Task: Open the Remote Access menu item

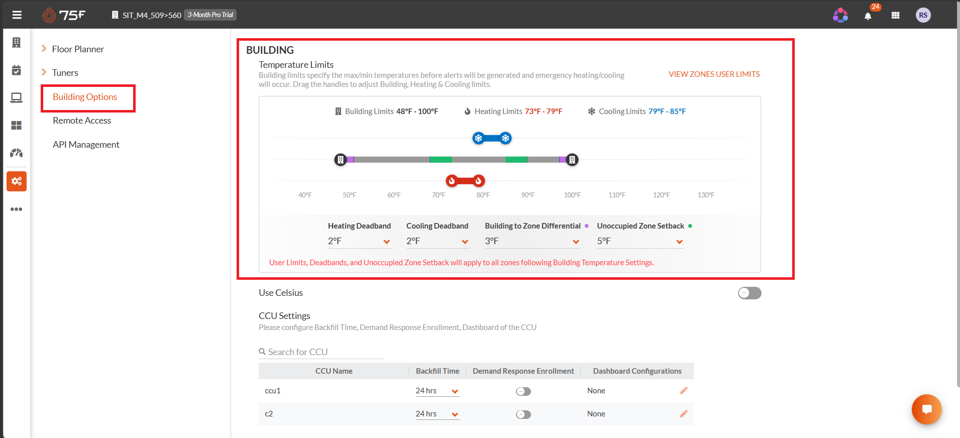Action: tap(82, 121)
